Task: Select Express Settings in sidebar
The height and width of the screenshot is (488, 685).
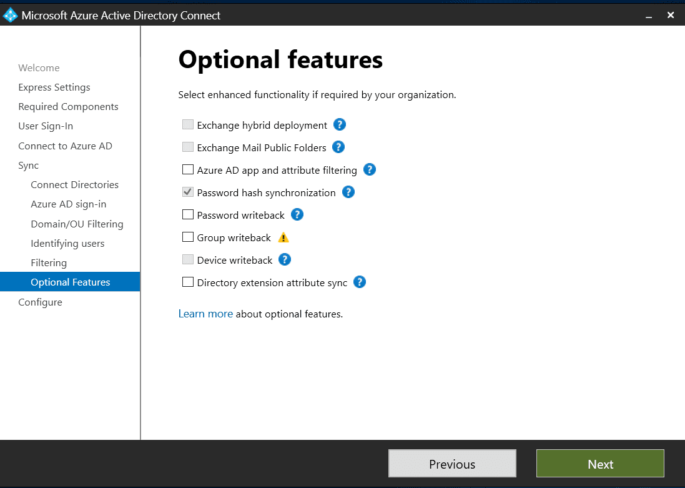Action: [54, 87]
